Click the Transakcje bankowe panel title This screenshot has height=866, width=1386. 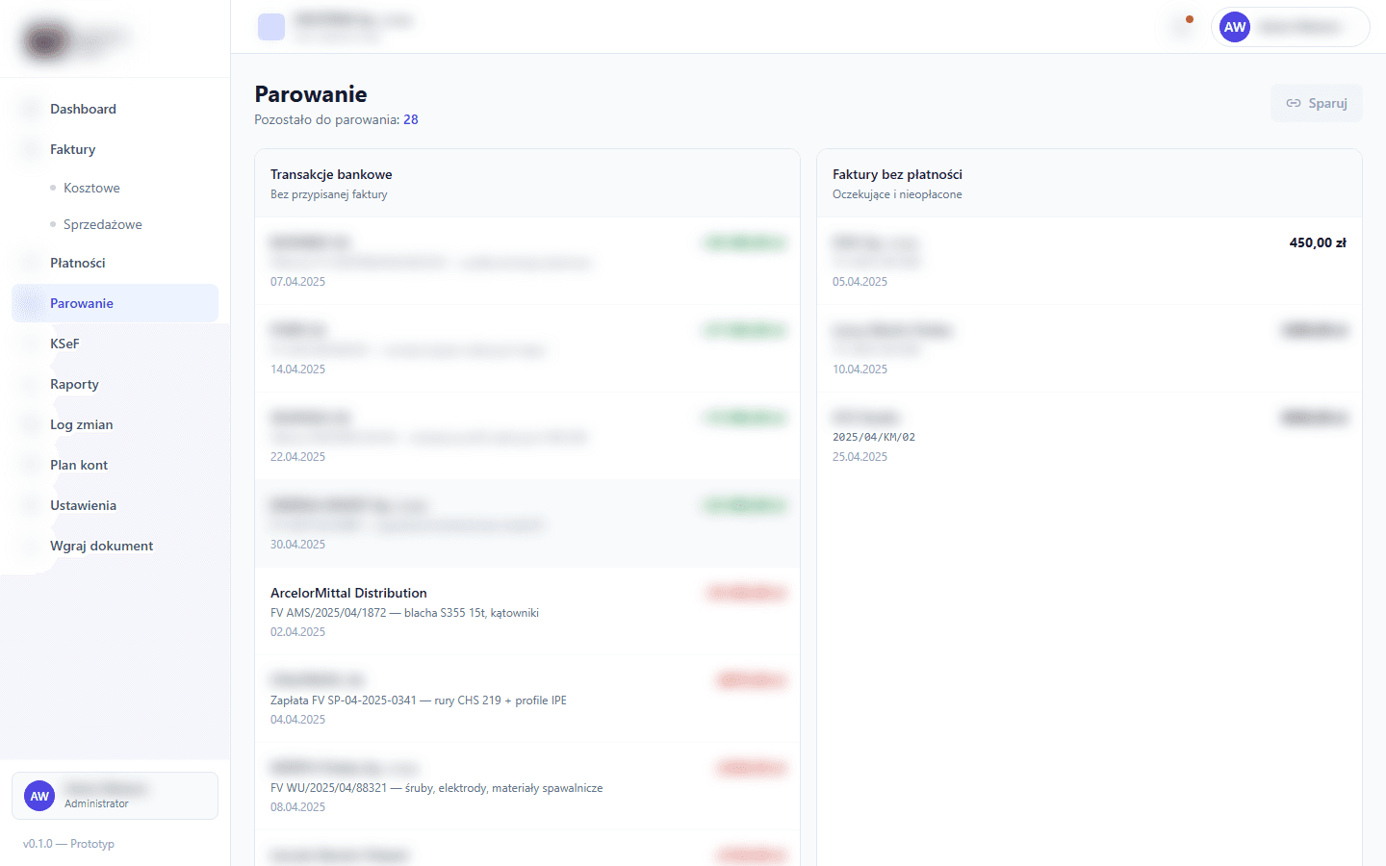(x=331, y=174)
